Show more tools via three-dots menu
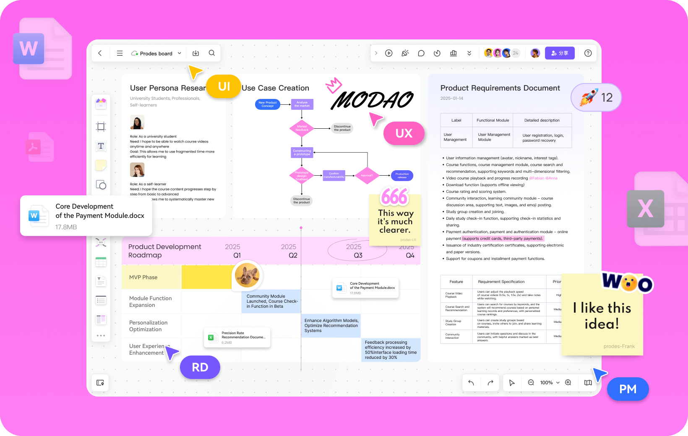The height and width of the screenshot is (436, 688). tap(101, 336)
